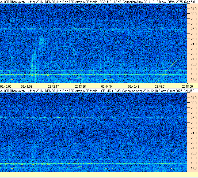Select the 28.0 frequency label in RCP panel

point(193,24)
